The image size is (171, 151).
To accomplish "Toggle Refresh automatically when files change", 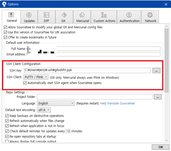I will pos(7,121).
